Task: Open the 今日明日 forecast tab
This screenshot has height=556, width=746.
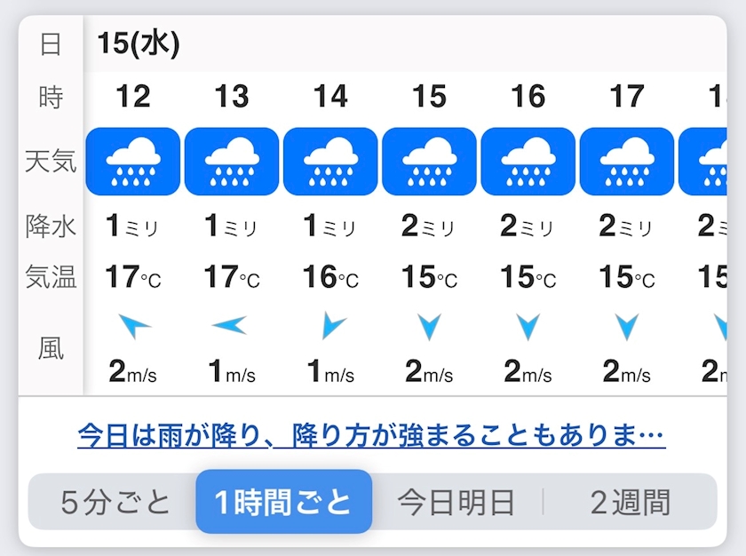Action: point(456,503)
